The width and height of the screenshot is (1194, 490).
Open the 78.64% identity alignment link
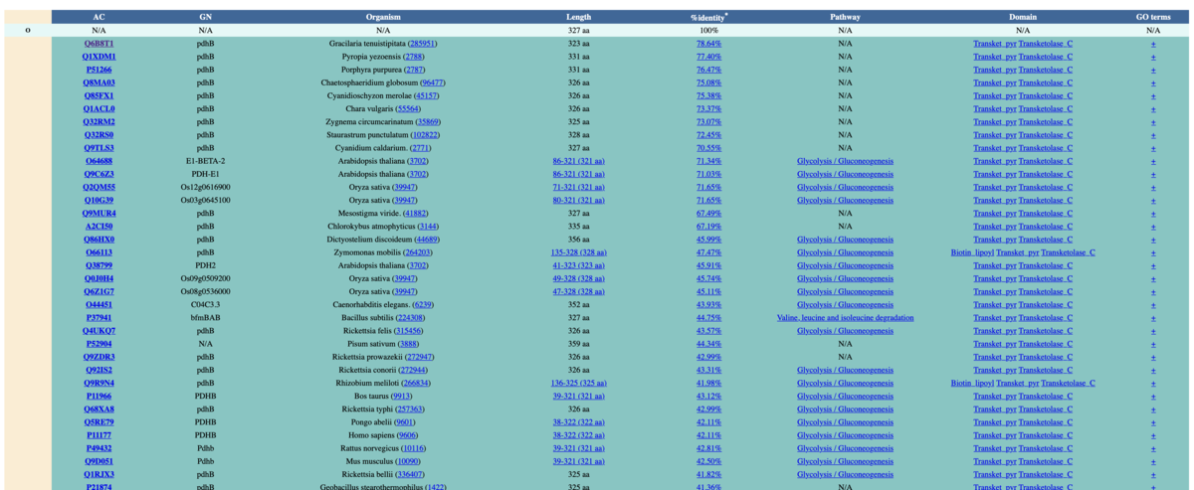[709, 44]
